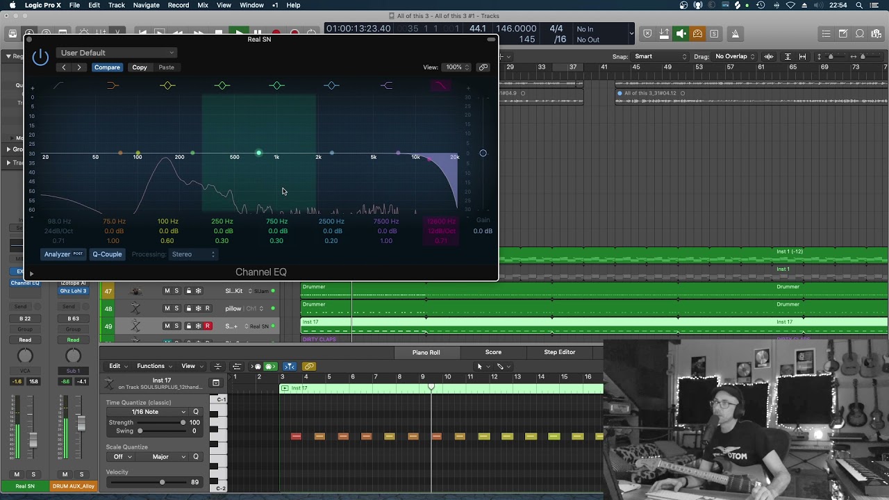Open the User Default preset dropdown
This screenshot has height=500, width=889.
click(117, 53)
